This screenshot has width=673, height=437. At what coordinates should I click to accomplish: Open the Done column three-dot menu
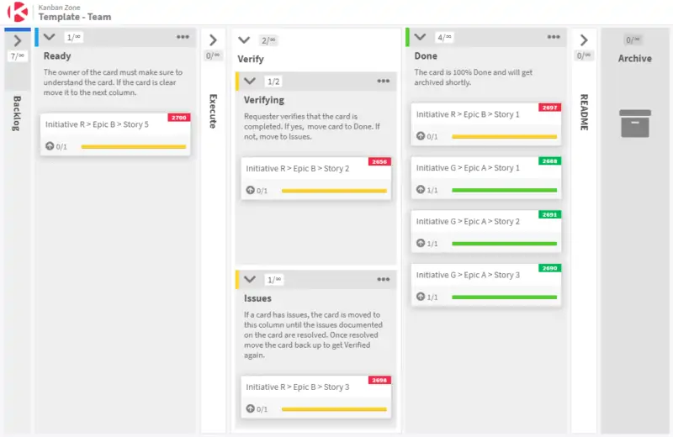(554, 37)
